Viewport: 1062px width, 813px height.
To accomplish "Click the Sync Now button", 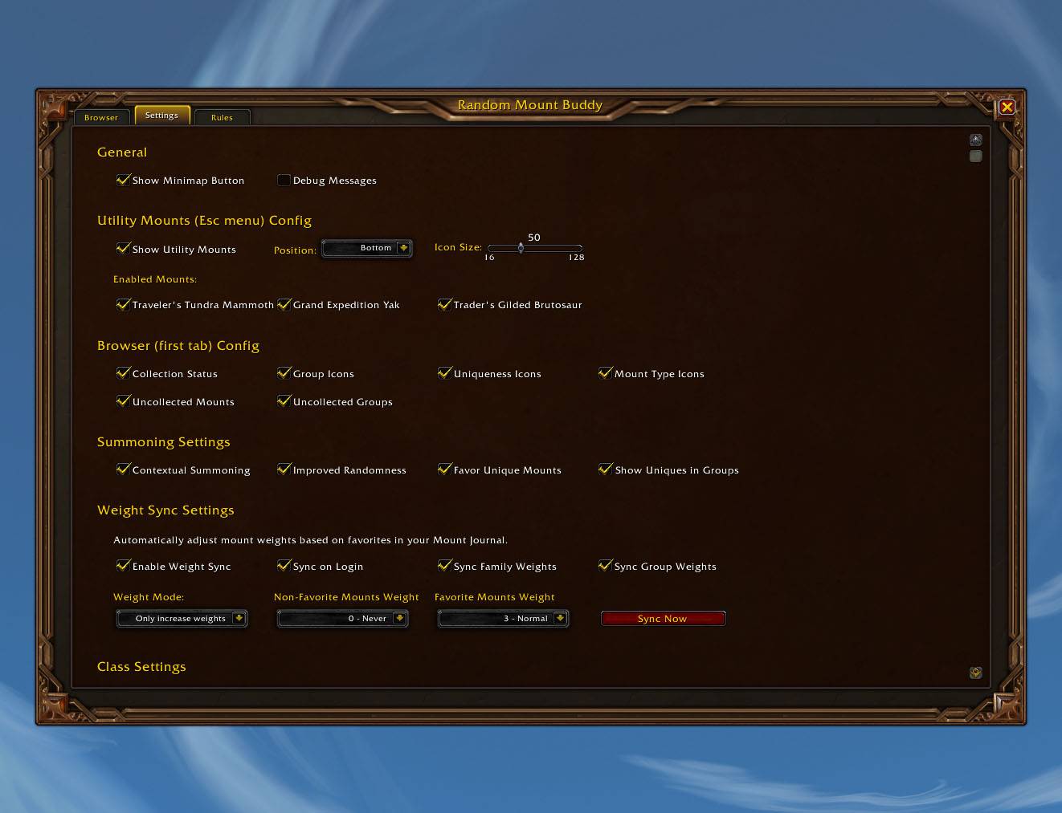I will pyautogui.click(x=663, y=618).
